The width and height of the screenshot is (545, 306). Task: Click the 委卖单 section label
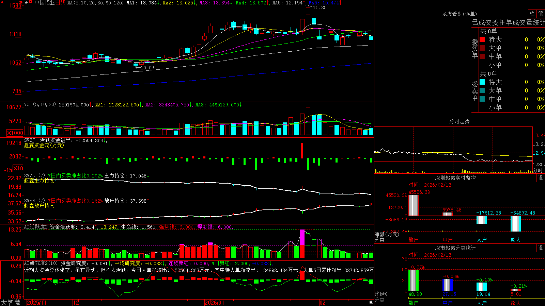[x=475, y=91]
